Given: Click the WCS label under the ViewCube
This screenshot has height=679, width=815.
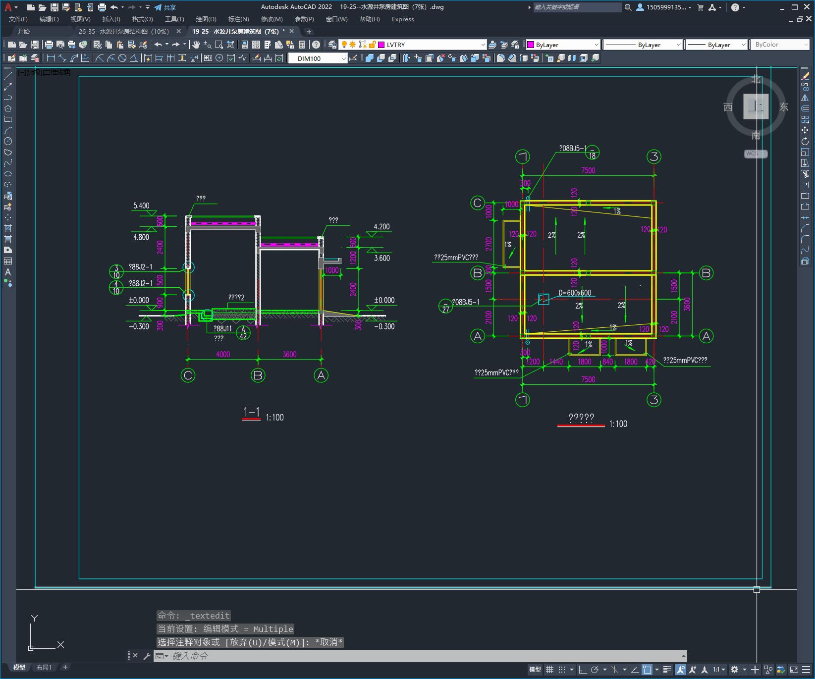Looking at the screenshot, I should click(755, 154).
